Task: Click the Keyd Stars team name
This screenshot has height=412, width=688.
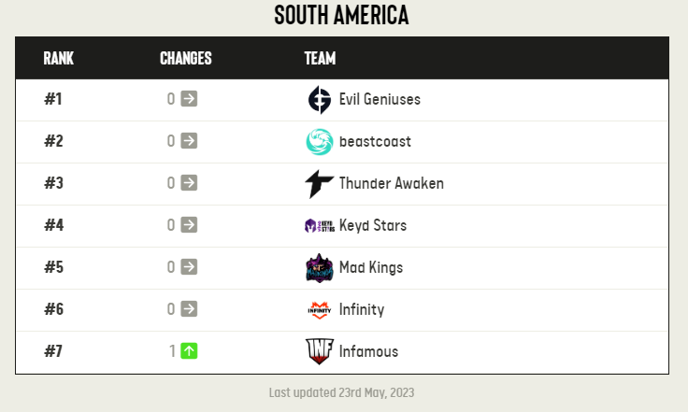Action: (373, 225)
